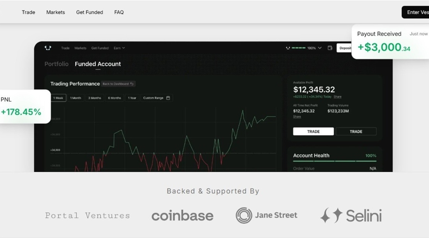Click the Selini star logo

coord(331,215)
